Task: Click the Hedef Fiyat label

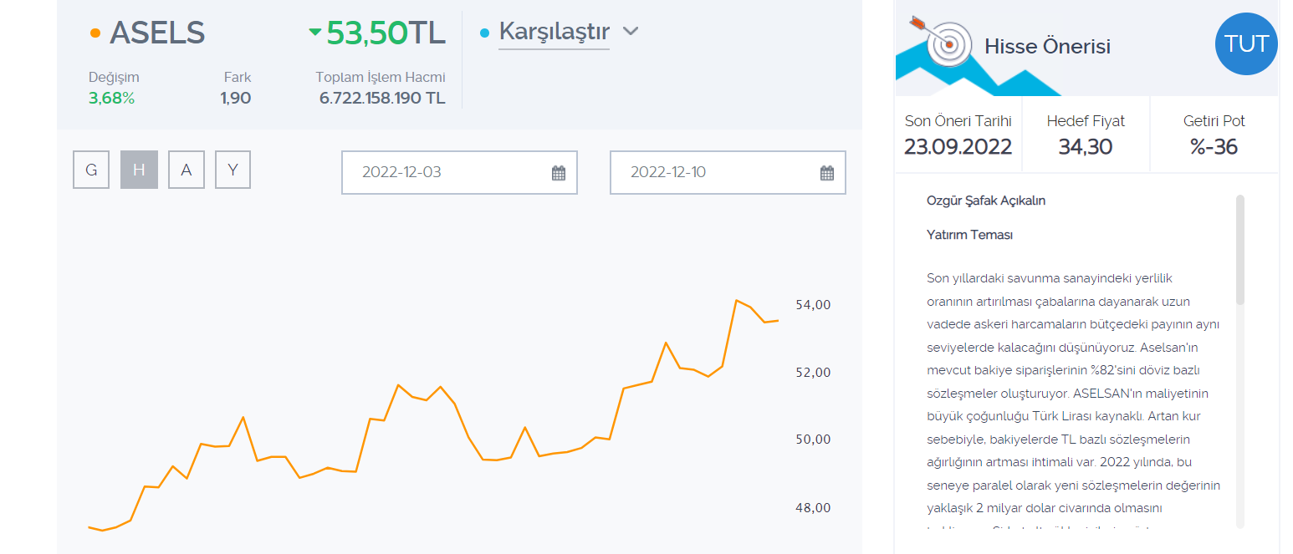Action: pyautogui.click(x=1086, y=121)
